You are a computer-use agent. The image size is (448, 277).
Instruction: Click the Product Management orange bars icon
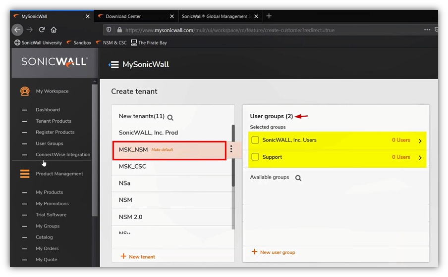[25, 174]
